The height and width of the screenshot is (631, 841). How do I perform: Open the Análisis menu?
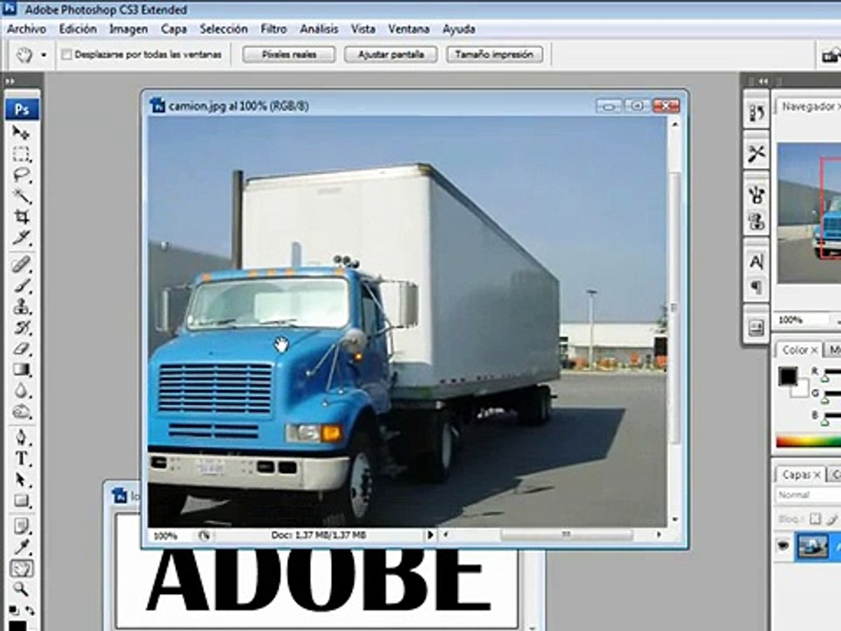319,29
